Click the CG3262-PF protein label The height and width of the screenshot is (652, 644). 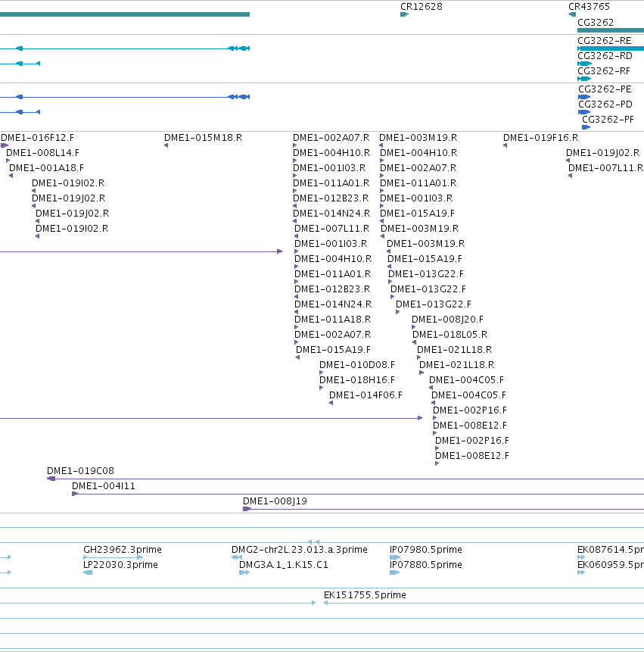click(x=608, y=120)
